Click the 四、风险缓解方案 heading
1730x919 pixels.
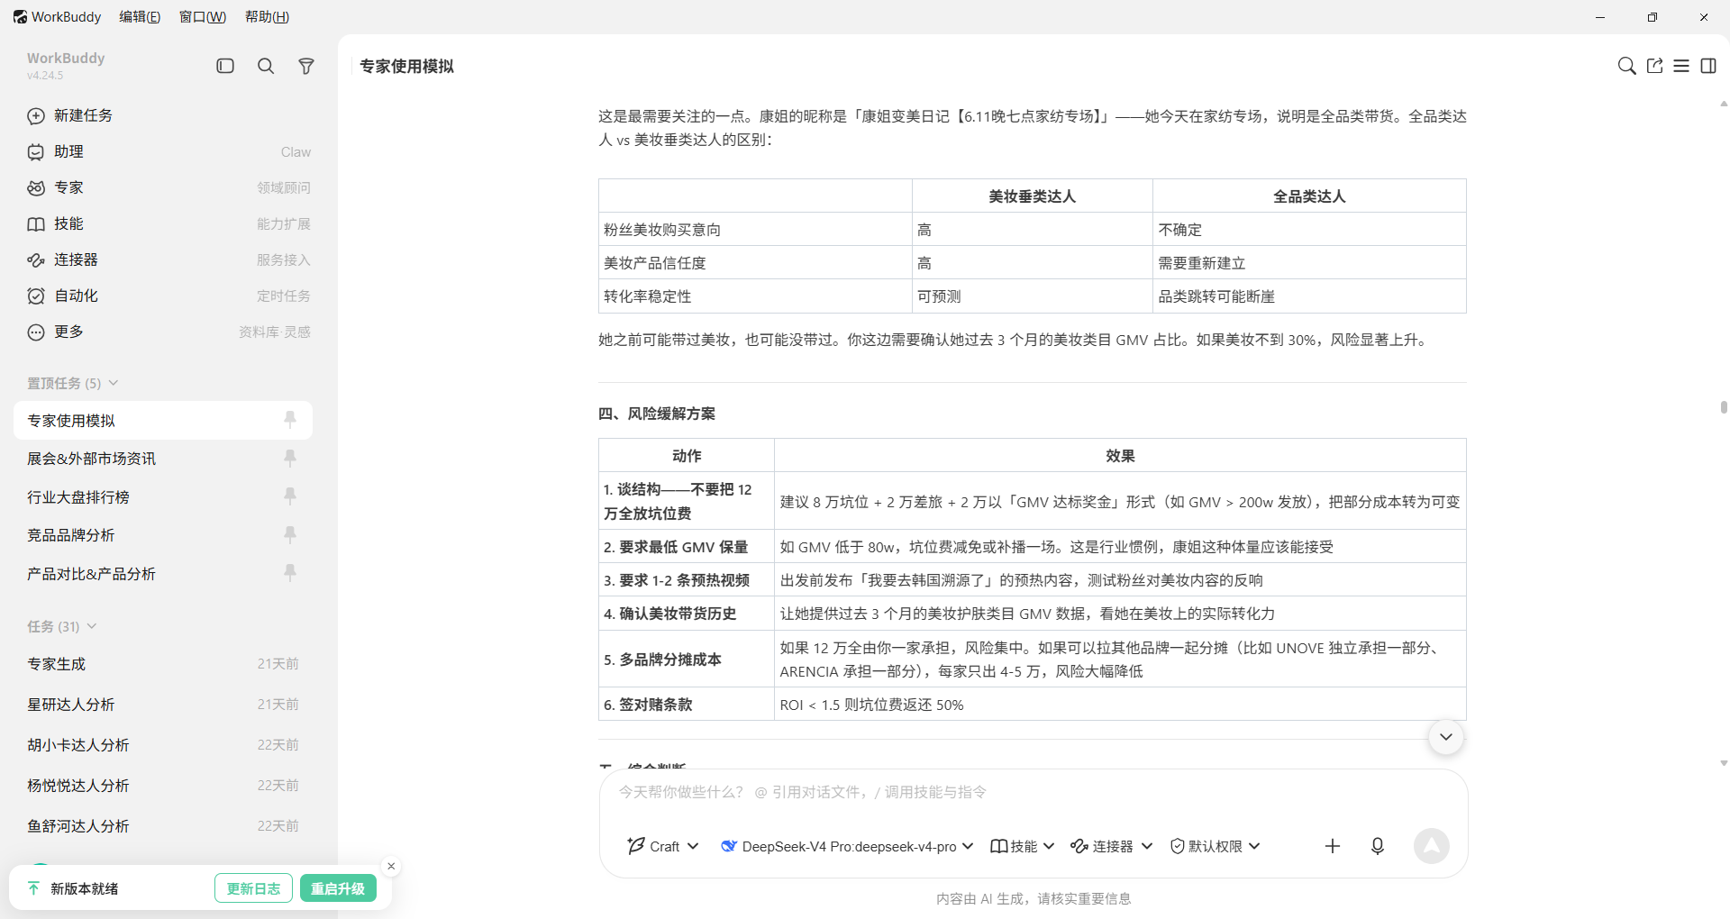point(657,414)
